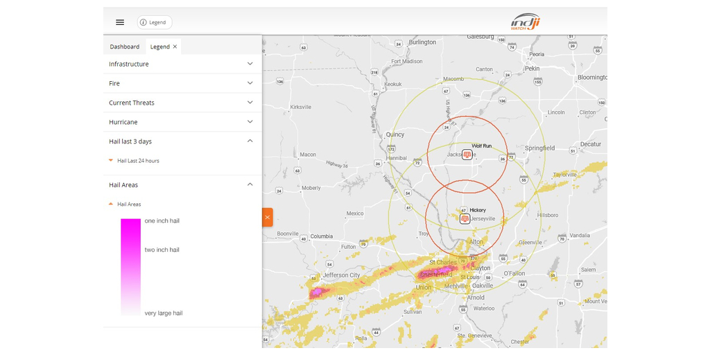Select the Hickory site icon

(465, 218)
